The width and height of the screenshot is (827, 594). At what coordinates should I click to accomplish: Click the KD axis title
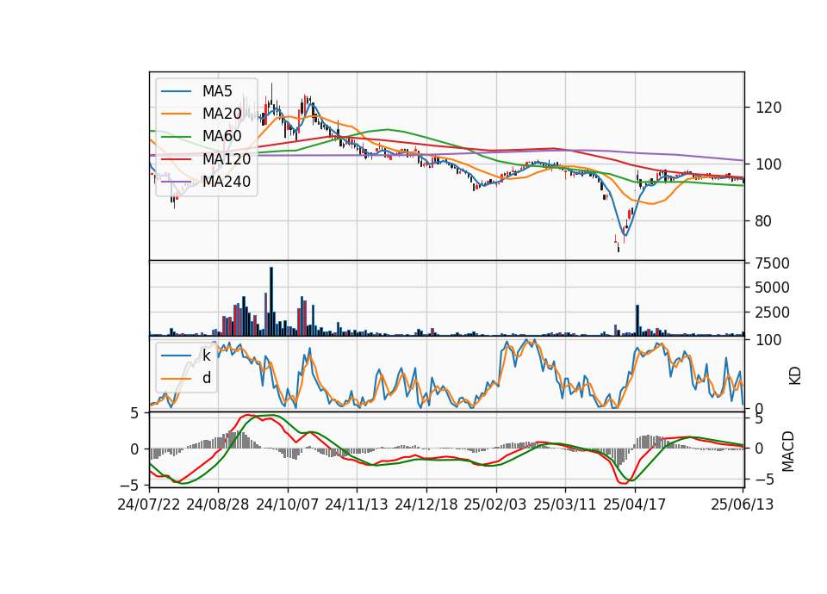795,376
